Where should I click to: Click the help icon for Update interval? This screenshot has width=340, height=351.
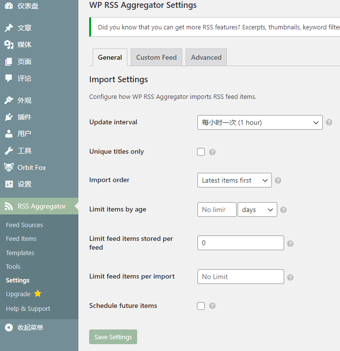pos(329,122)
